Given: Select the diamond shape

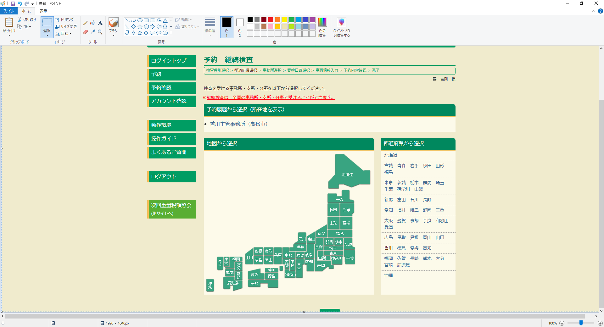Looking at the screenshot, I should [x=134, y=27].
